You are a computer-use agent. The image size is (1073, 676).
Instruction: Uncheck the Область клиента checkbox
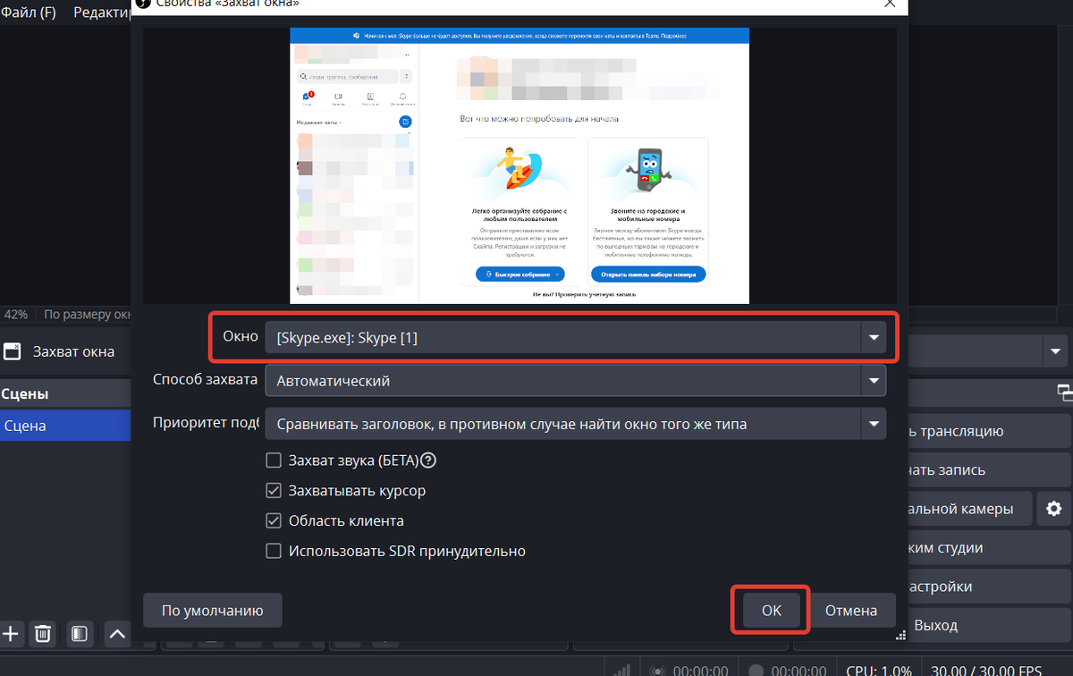click(275, 520)
